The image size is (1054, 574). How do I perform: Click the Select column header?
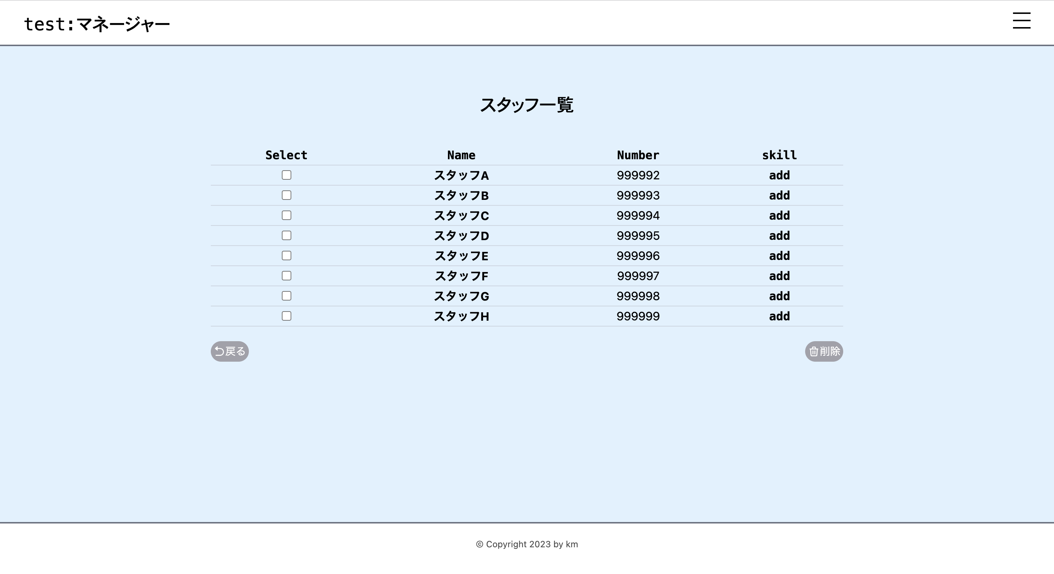tap(286, 155)
